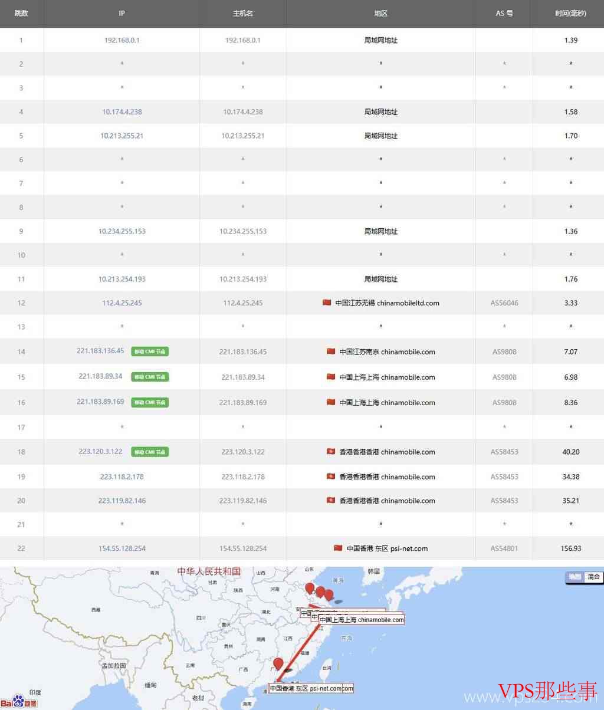Click the green CMI badge beside 221.183.89.34

point(150,377)
